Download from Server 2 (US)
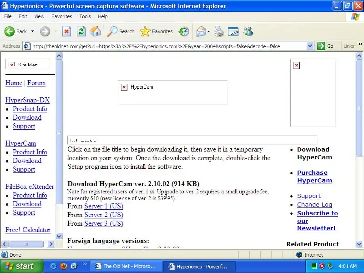This screenshot has height=273, width=364. [104, 215]
